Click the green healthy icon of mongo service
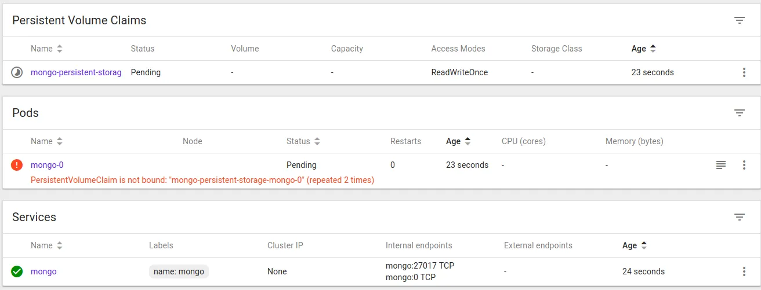This screenshot has height=290, width=761. click(17, 271)
